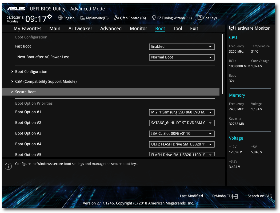Open the Qfan Control utility
The width and height of the screenshot is (280, 213).
point(130,18)
